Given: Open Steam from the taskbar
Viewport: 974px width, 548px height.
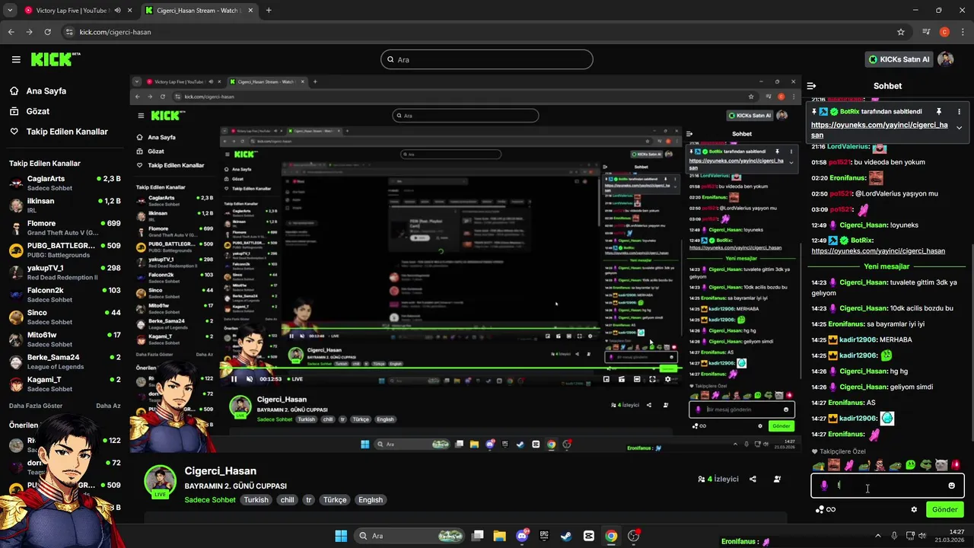Looking at the screenshot, I should (x=566, y=536).
